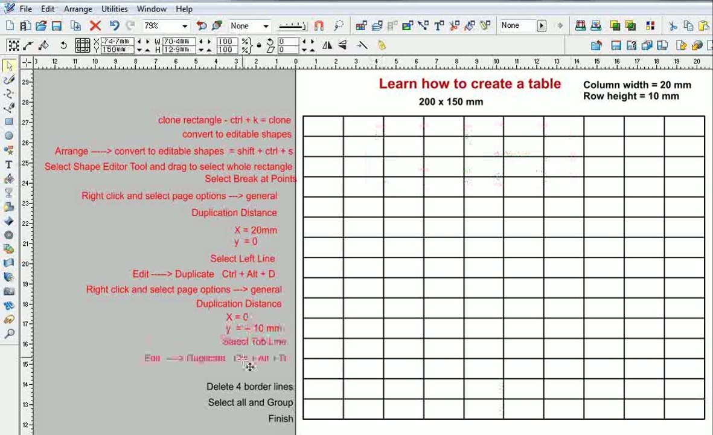Viewport: 713px width, 435px height.
Task: Select the Contour tool
Action: [8, 235]
